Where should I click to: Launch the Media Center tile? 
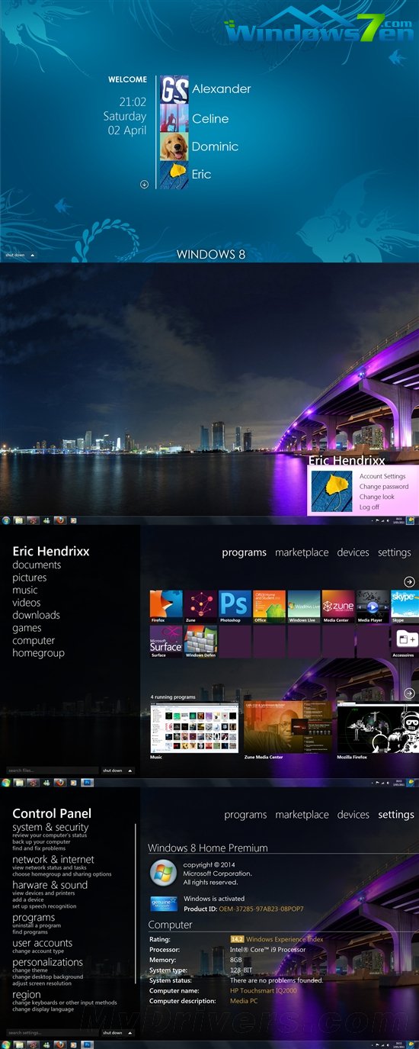pyautogui.click(x=338, y=607)
